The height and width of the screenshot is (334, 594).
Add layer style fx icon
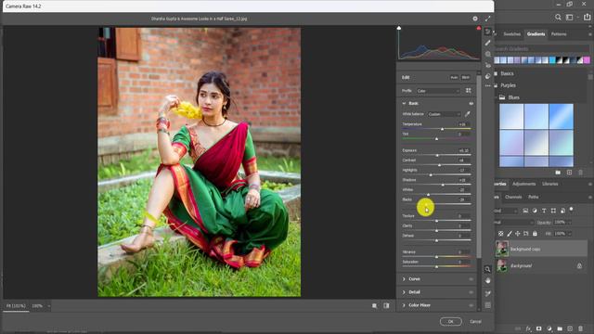[x=528, y=328]
